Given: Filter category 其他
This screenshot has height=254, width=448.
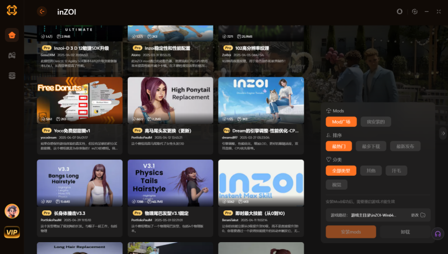Looking at the screenshot, I should [x=371, y=170].
